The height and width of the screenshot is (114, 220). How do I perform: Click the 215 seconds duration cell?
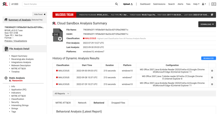[x=110, y=71]
